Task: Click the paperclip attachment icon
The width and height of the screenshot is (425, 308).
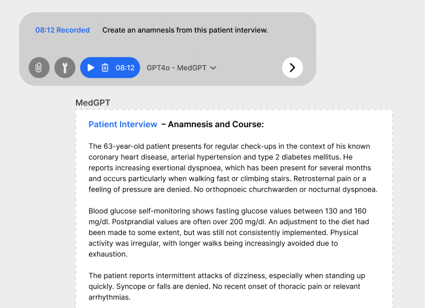Action: (39, 68)
